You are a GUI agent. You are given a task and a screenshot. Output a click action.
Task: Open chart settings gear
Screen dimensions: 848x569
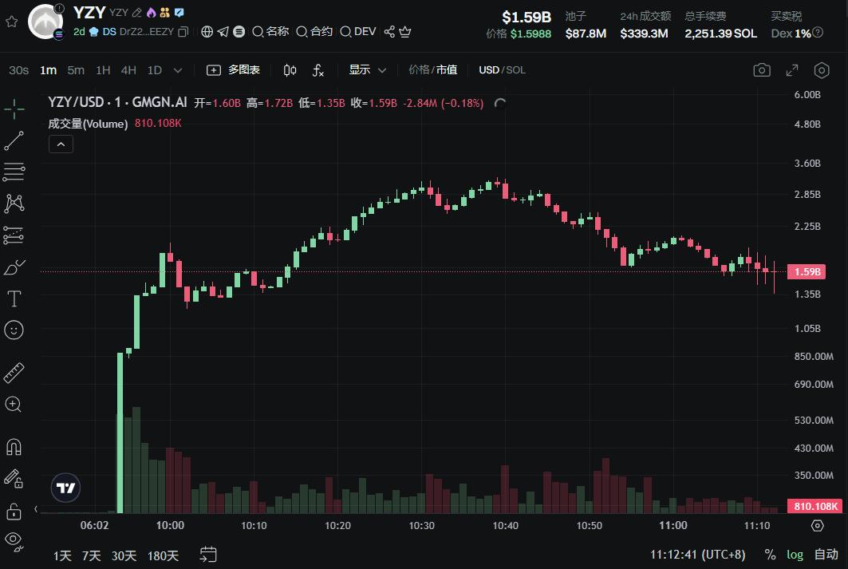[822, 70]
